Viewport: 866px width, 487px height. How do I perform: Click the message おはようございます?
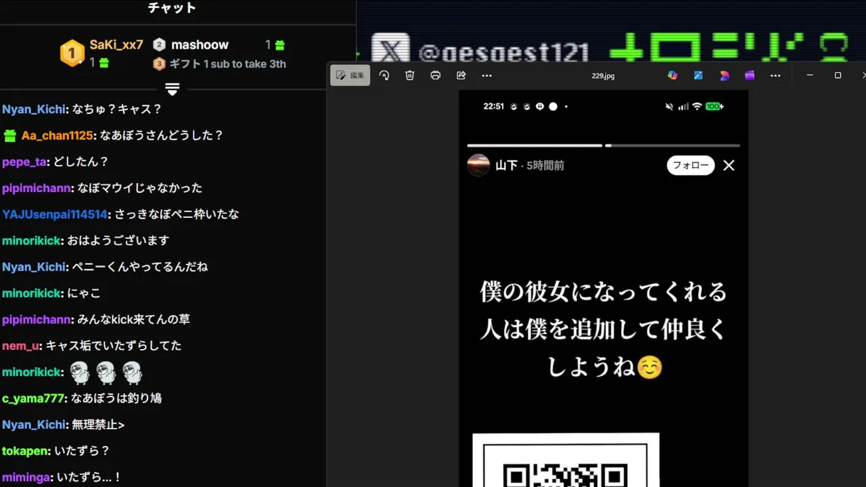pos(120,241)
